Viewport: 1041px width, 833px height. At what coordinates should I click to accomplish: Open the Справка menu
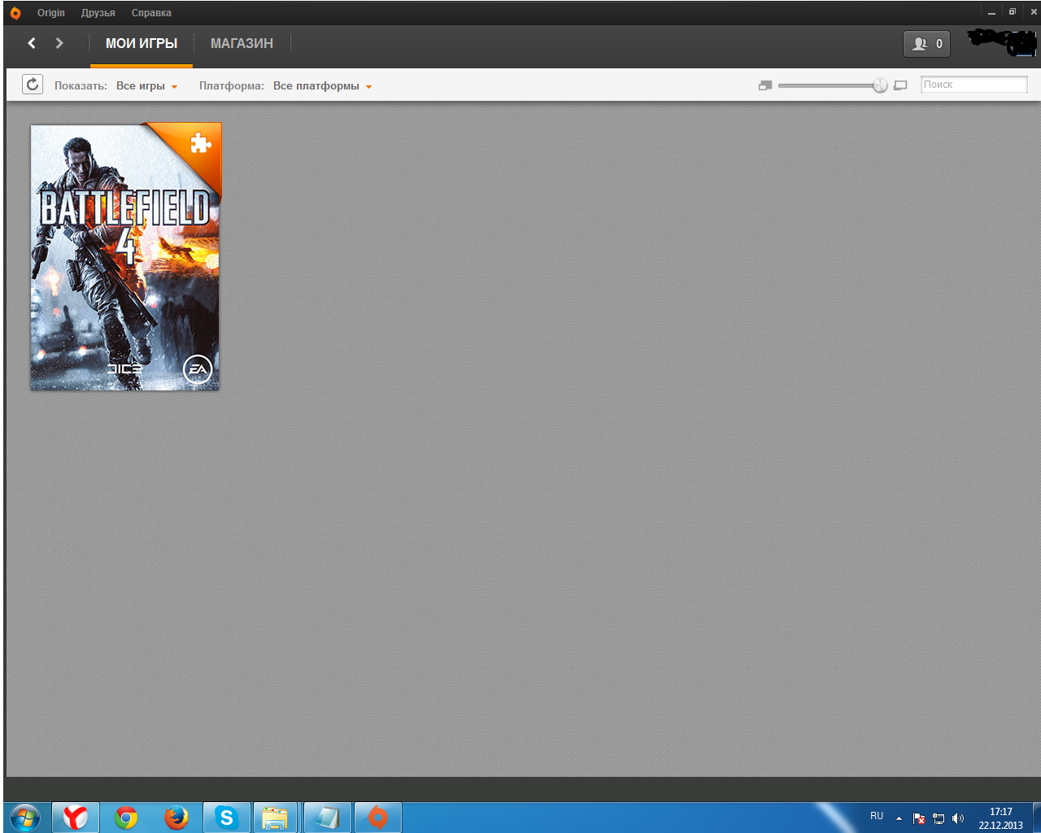pos(151,13)
